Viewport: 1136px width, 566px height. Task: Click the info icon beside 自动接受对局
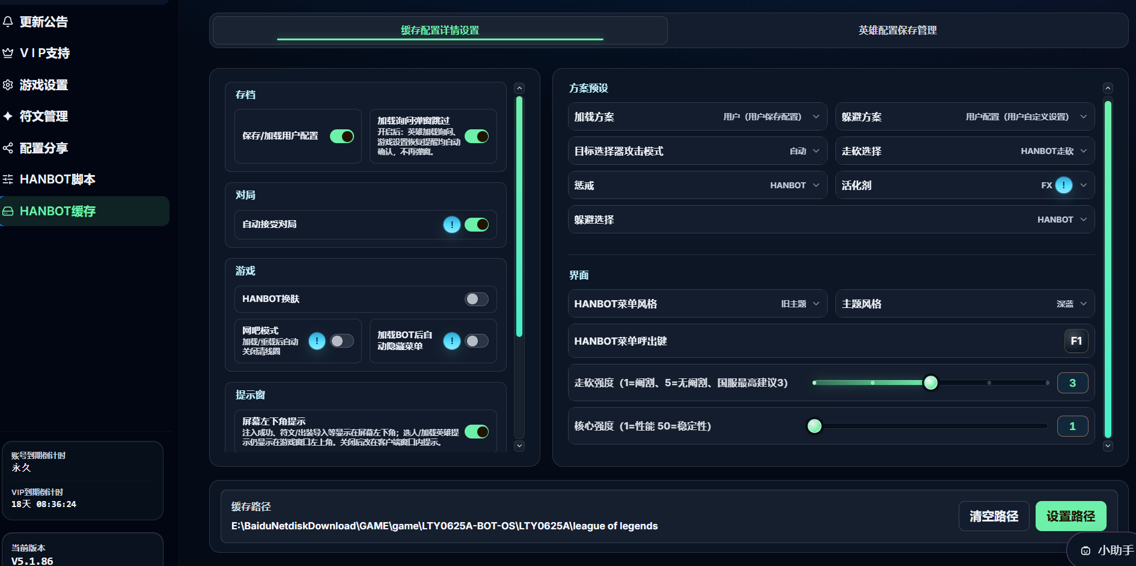tap(452, 224)
